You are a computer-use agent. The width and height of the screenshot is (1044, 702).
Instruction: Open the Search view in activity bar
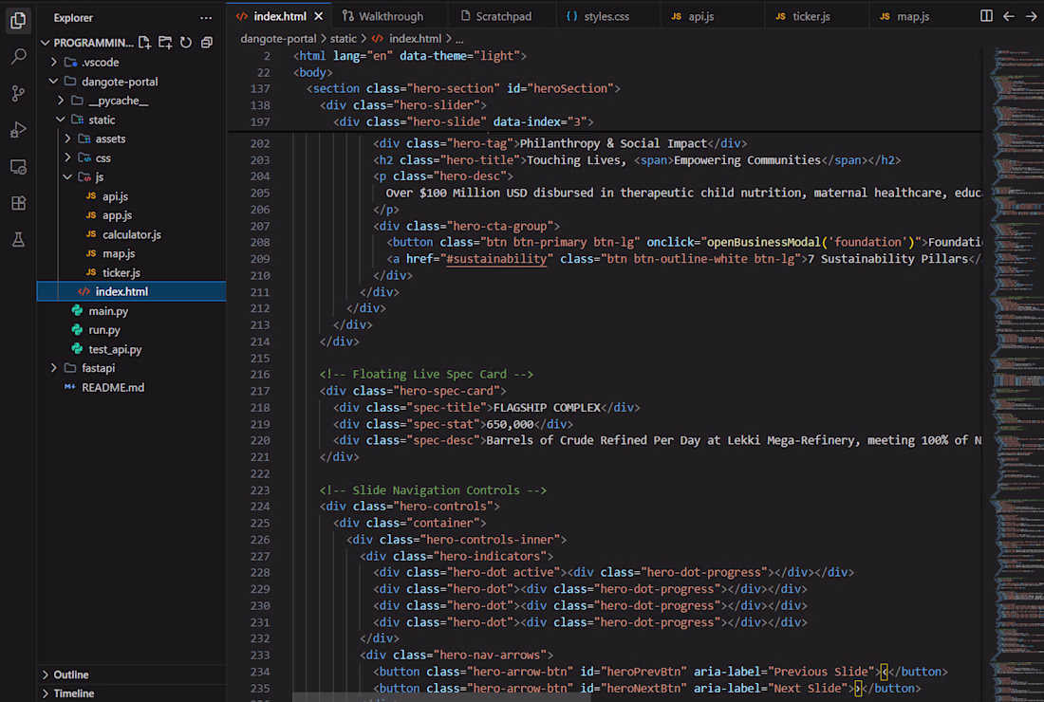(18, 57)
